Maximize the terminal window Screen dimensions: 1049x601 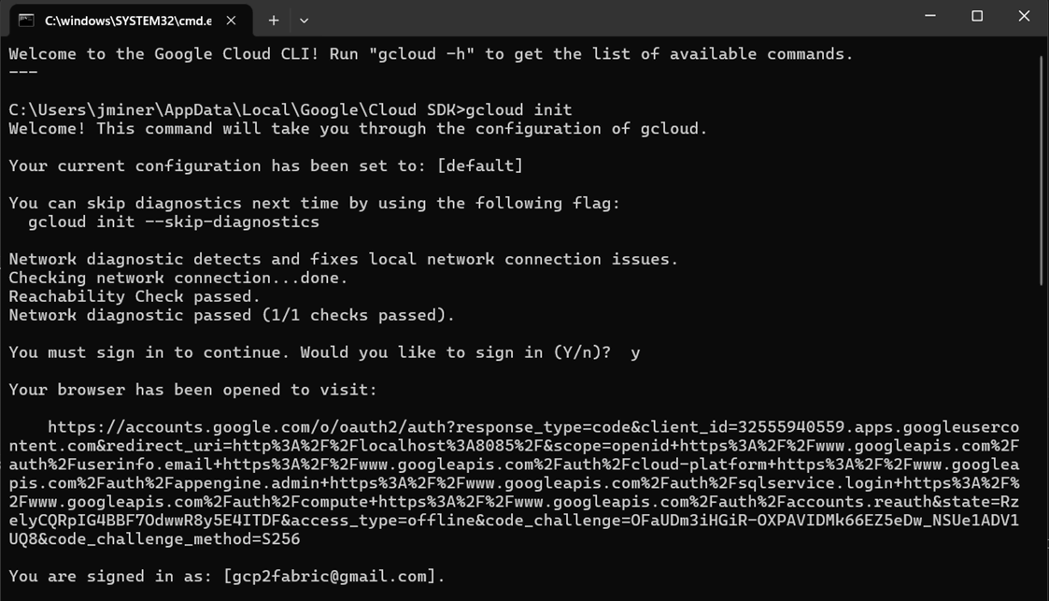(977, 16)
